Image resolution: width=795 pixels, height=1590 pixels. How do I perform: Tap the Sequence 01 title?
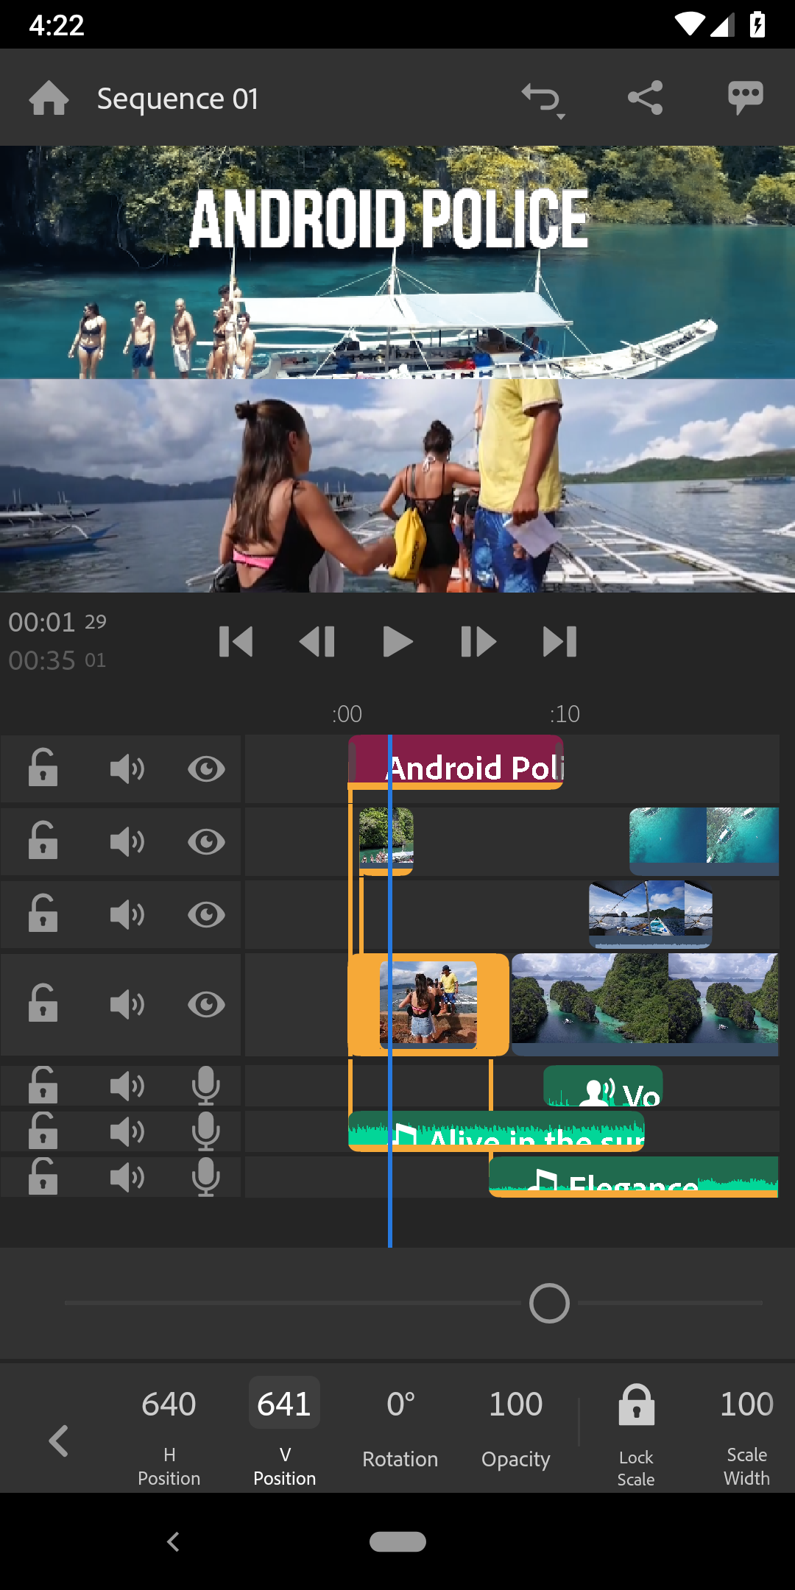pyautogui.click(x=177, y=99)
